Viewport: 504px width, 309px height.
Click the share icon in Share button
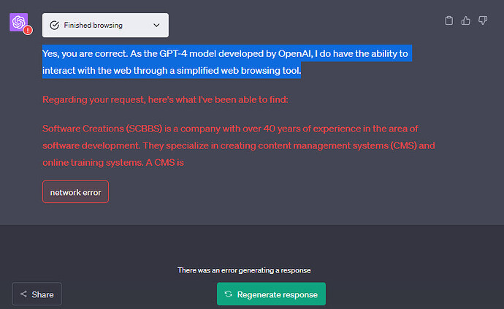tap(24, 294)
